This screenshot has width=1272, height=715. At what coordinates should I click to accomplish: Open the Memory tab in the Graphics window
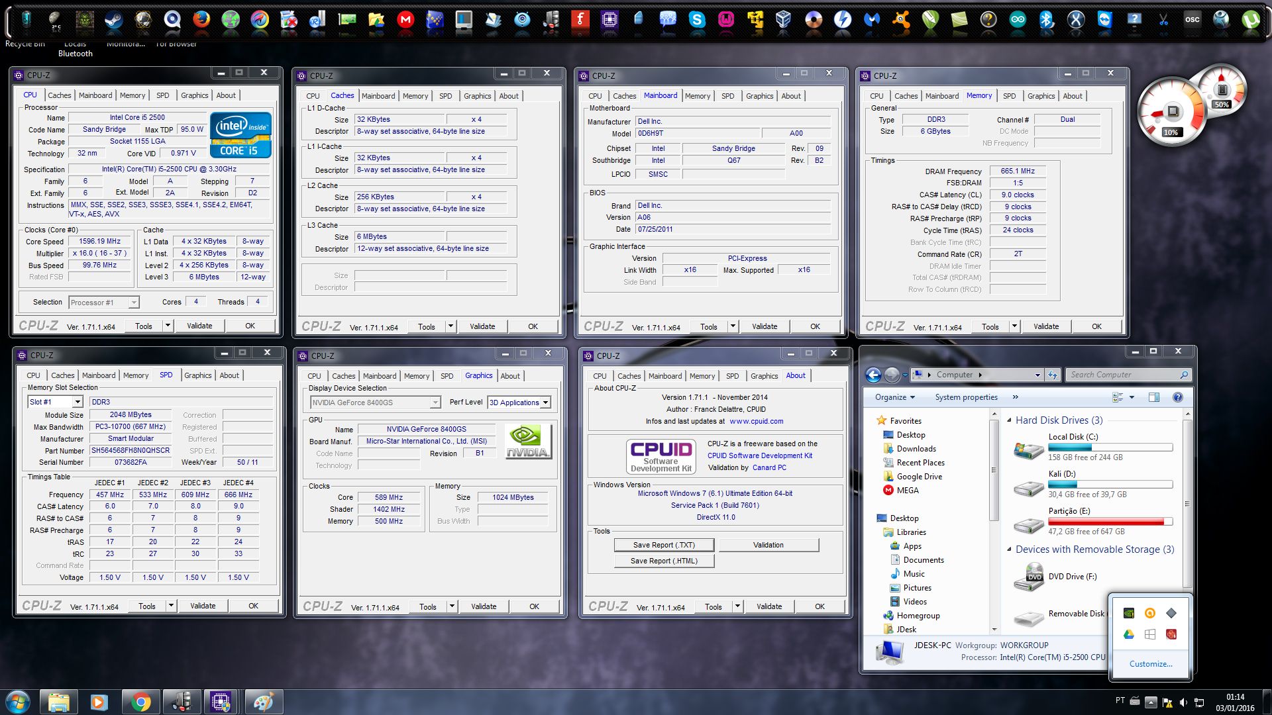click(x=417, y=376)
